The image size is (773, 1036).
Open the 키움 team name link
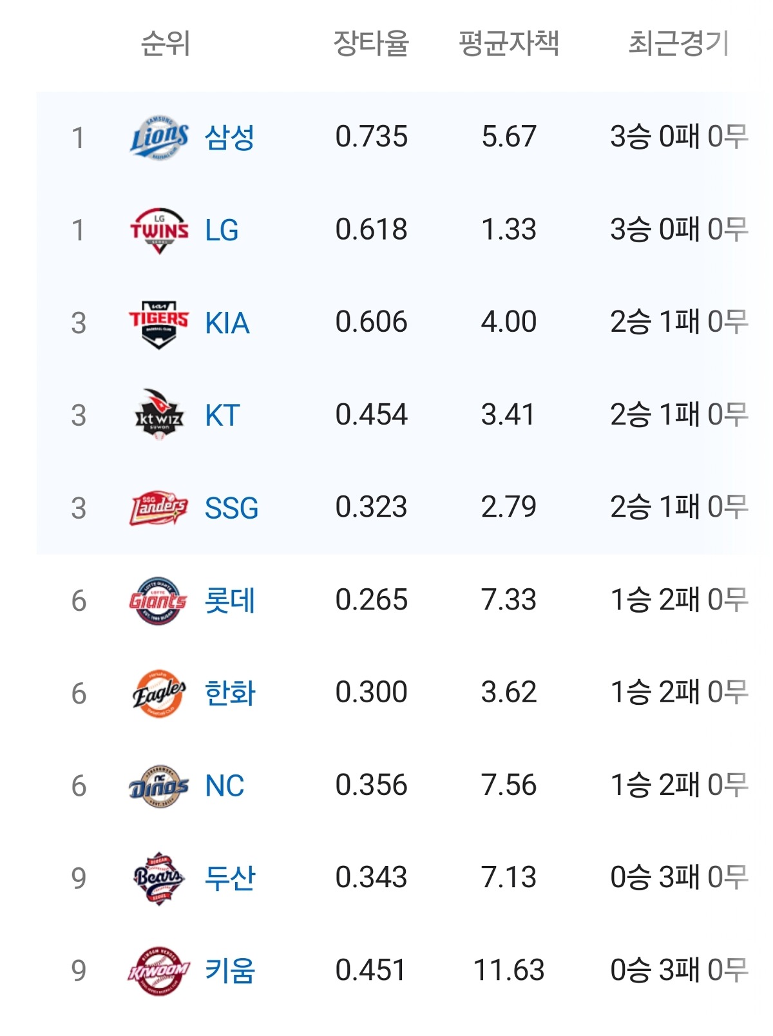tap(229, 971)
